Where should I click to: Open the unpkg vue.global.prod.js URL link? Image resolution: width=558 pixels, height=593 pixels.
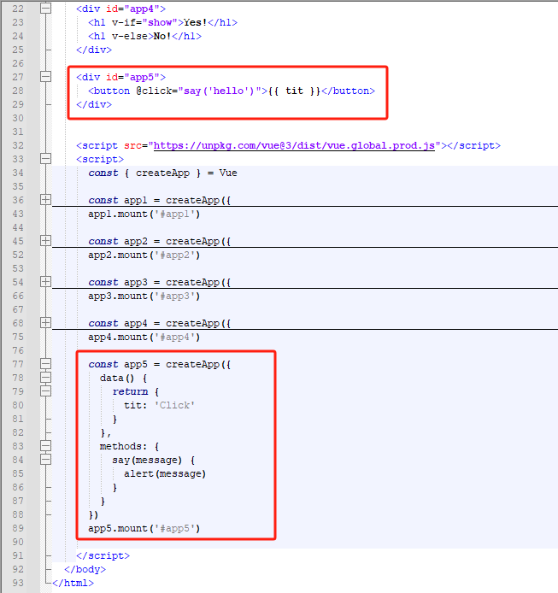coord(294,145)
